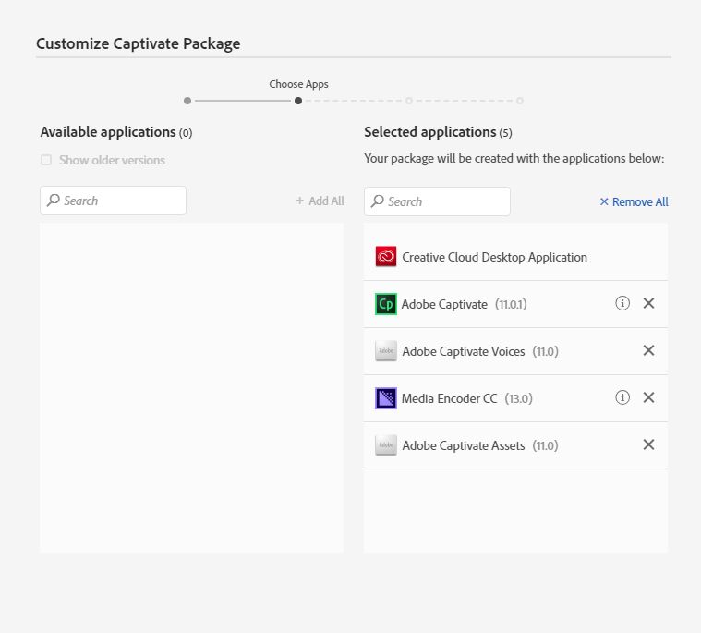
Task: Click the Choose Apps step marker
Action: pyautogui.click(x=297, y=101)
